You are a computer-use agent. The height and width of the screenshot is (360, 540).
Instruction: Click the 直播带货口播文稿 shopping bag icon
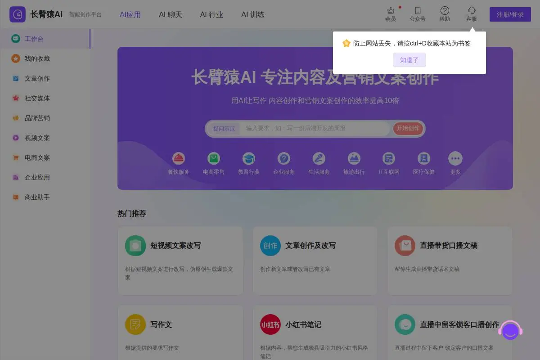coord(405,246)
